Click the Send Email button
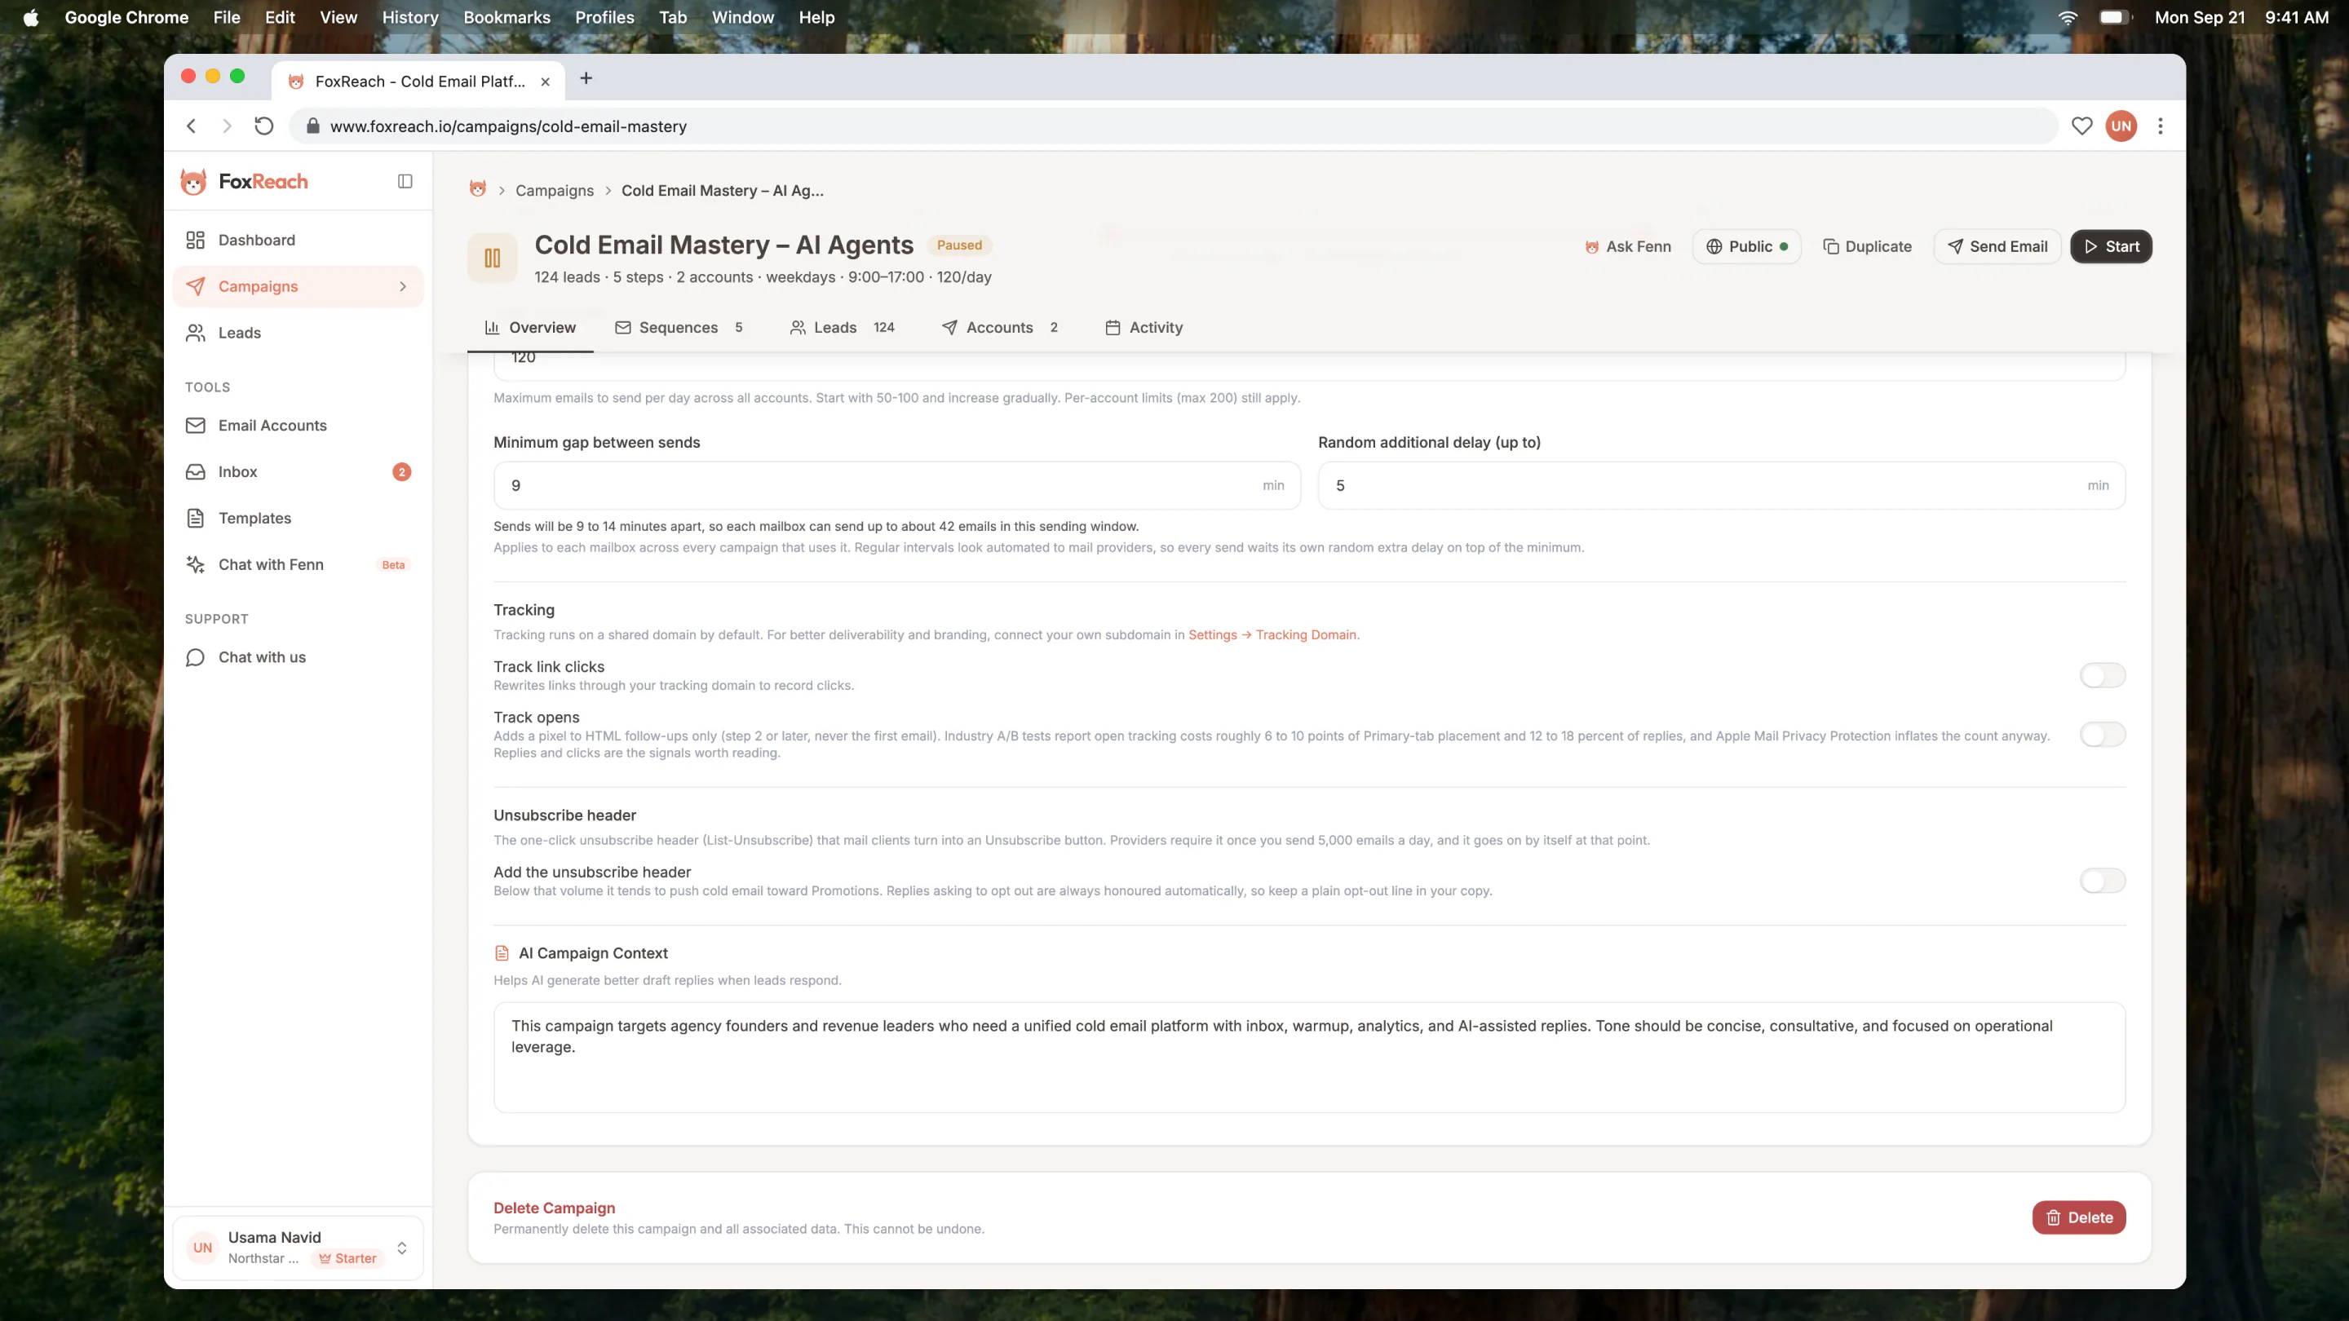 [x=1997, y=246]
